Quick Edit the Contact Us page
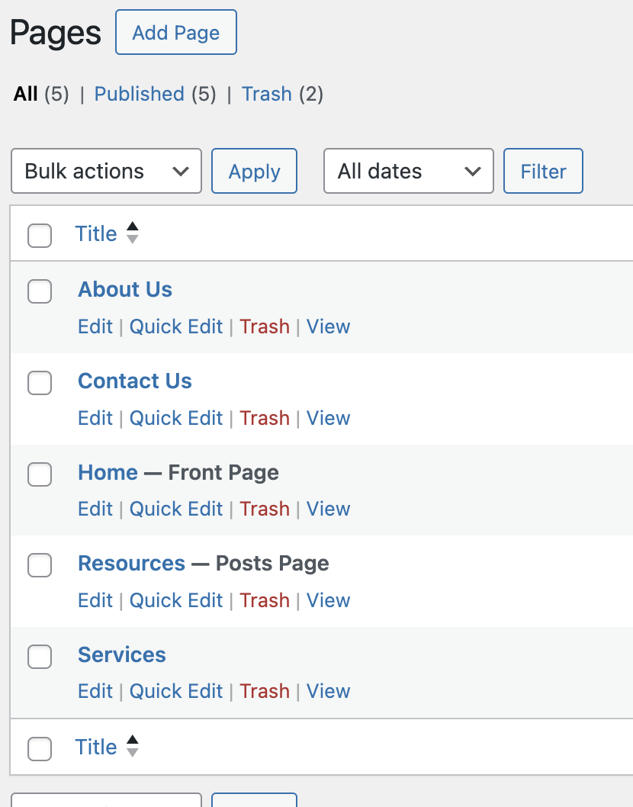This screenshot has width=633, height=807. [x=175, y=418]
